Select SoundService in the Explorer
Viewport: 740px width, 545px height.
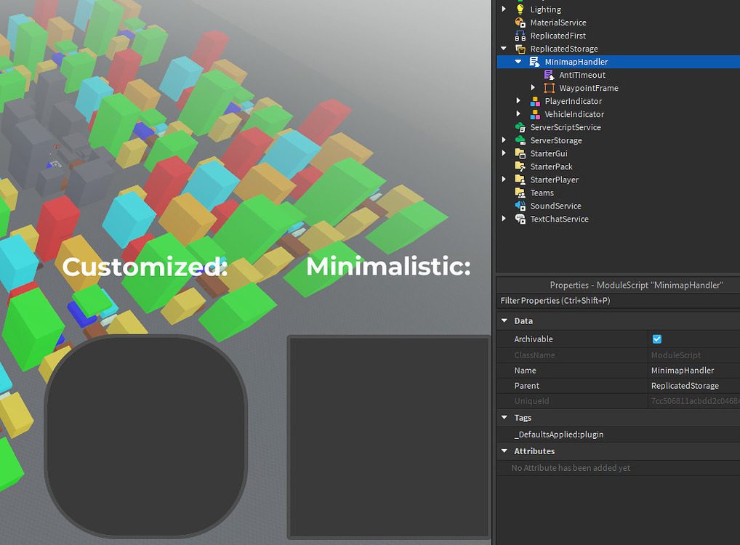coord(555,206)
